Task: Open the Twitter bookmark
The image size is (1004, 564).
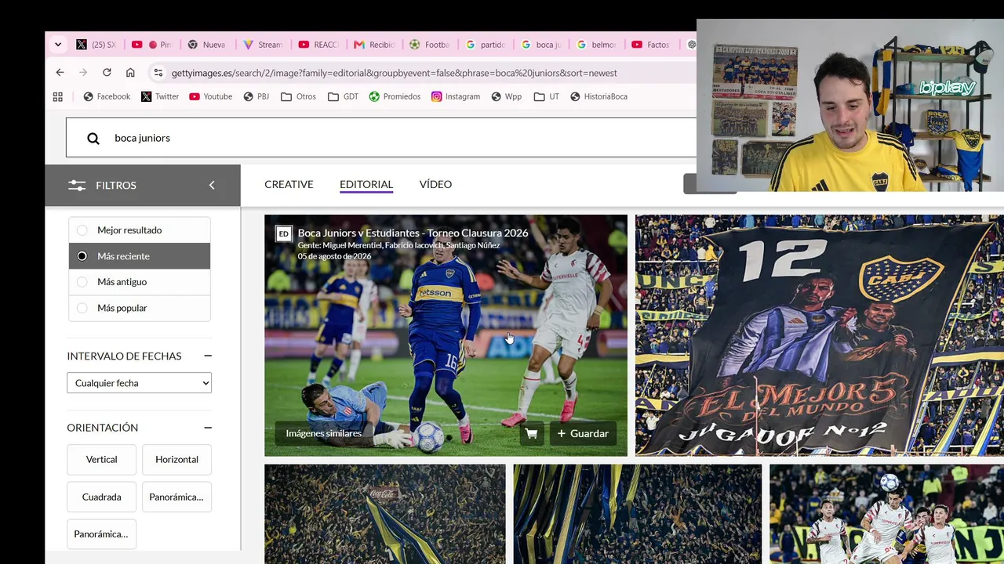Action: coord(160,96)
